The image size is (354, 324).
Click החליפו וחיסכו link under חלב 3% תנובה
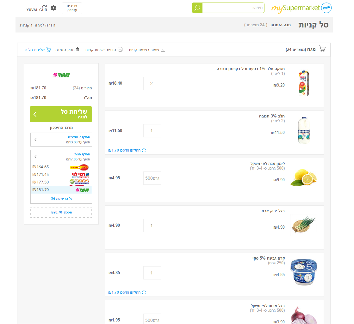[x=124, y=150]
